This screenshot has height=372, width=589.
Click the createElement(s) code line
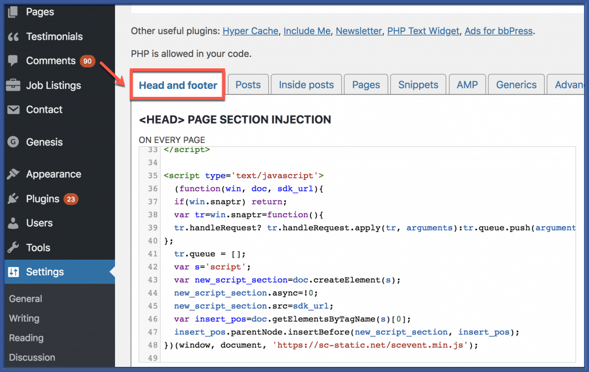(287, 280)
